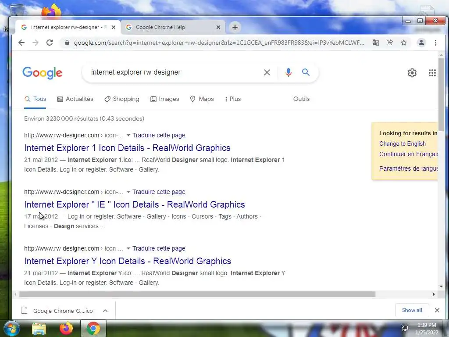The image size is (449, 337).
Task: Click the vertical scrollbar thumb
Action: [441, 94]
